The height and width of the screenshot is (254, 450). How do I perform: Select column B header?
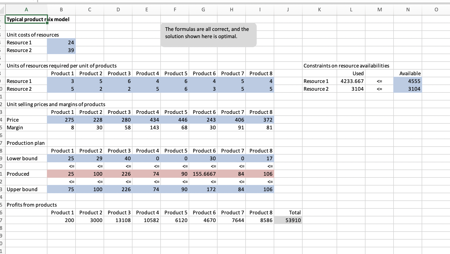coord(61,10)
